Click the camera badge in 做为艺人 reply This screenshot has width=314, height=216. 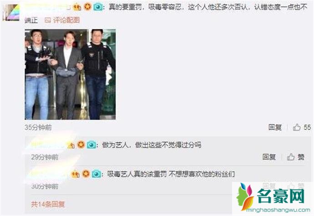pyautogui.click(x=91, y=145)
